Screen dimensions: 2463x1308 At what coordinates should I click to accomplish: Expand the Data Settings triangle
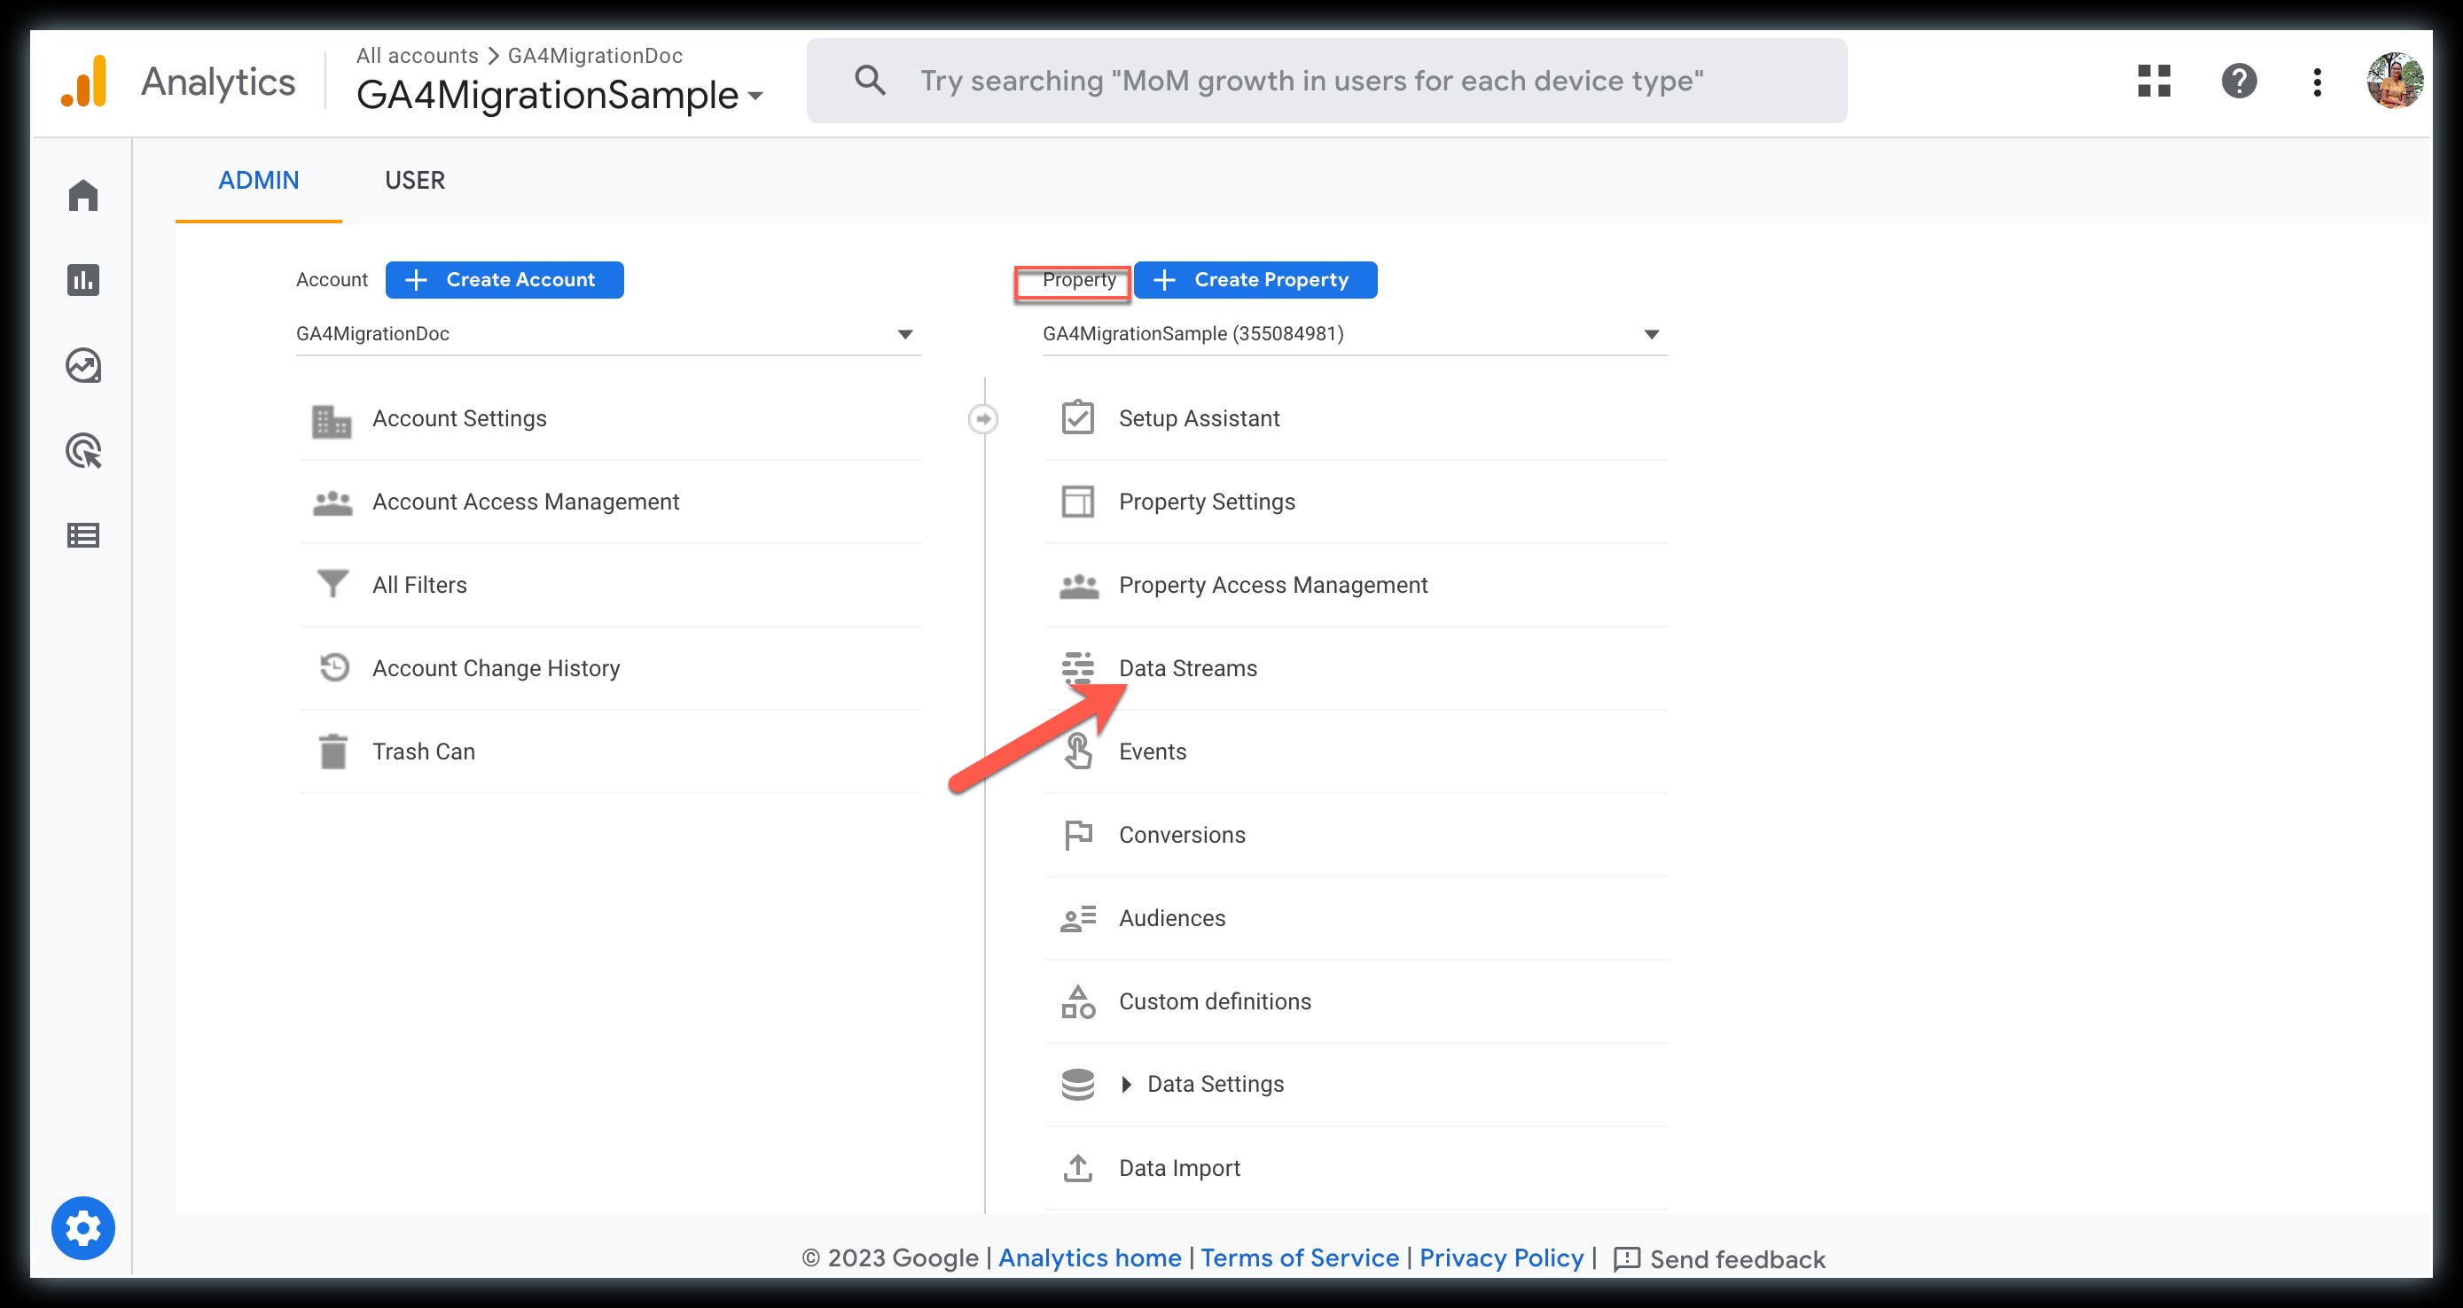click(1126, 1085)
